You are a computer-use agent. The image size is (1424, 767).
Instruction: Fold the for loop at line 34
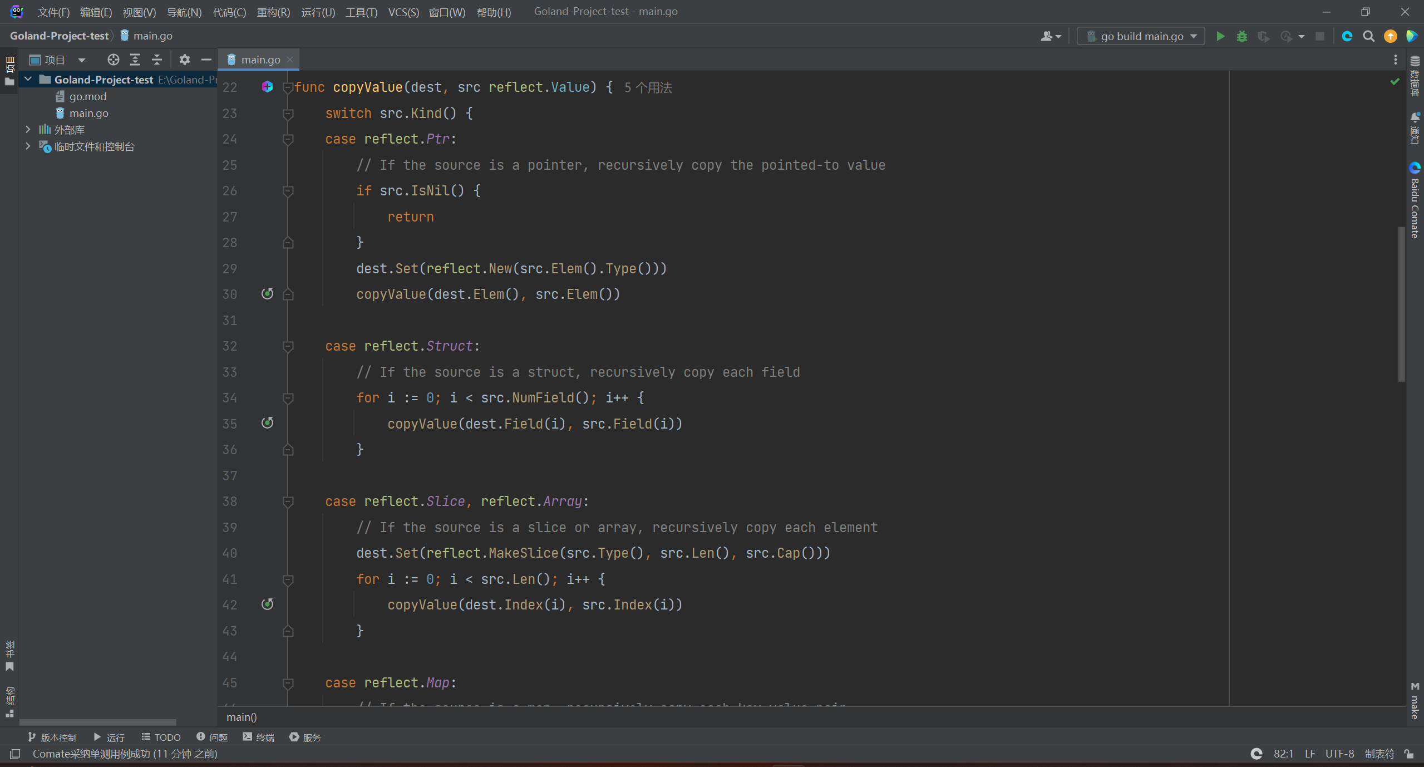coord(288,398)
